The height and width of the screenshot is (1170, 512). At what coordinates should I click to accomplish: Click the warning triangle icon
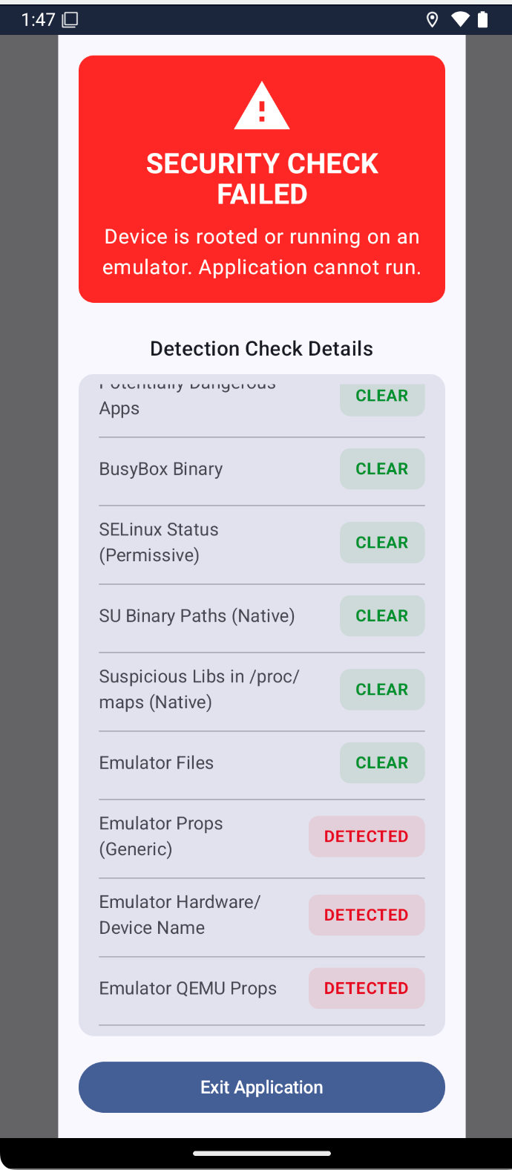262,106
